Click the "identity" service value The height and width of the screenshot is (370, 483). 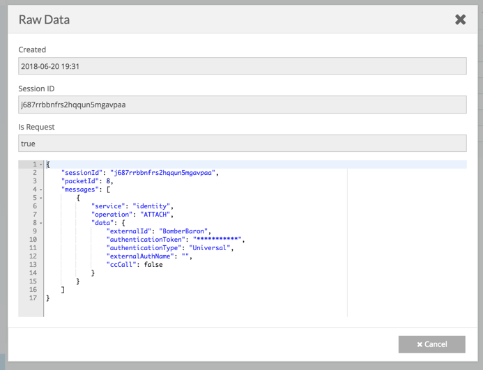[152, 206]
